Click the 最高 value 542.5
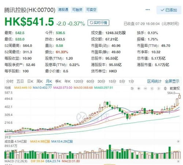The height and width of the screenshot is (165, 183). coord(20,33)
